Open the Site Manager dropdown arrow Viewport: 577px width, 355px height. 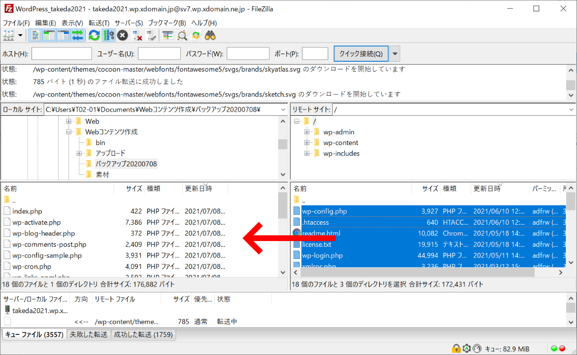(20, 35)
